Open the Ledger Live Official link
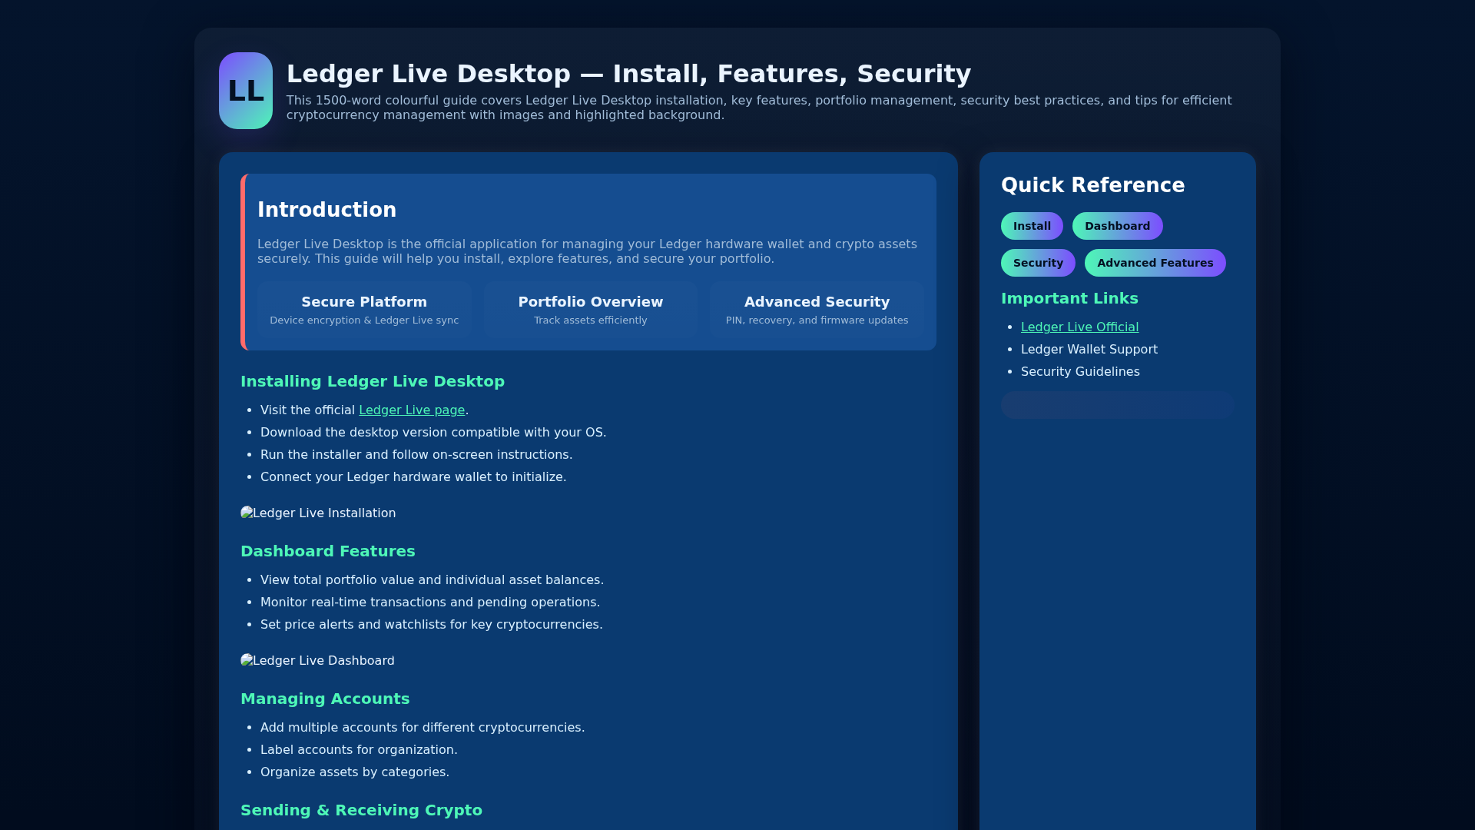The height and width of the screenshot is (830, 1475). pyautogui.click(x=1079, y=327)
